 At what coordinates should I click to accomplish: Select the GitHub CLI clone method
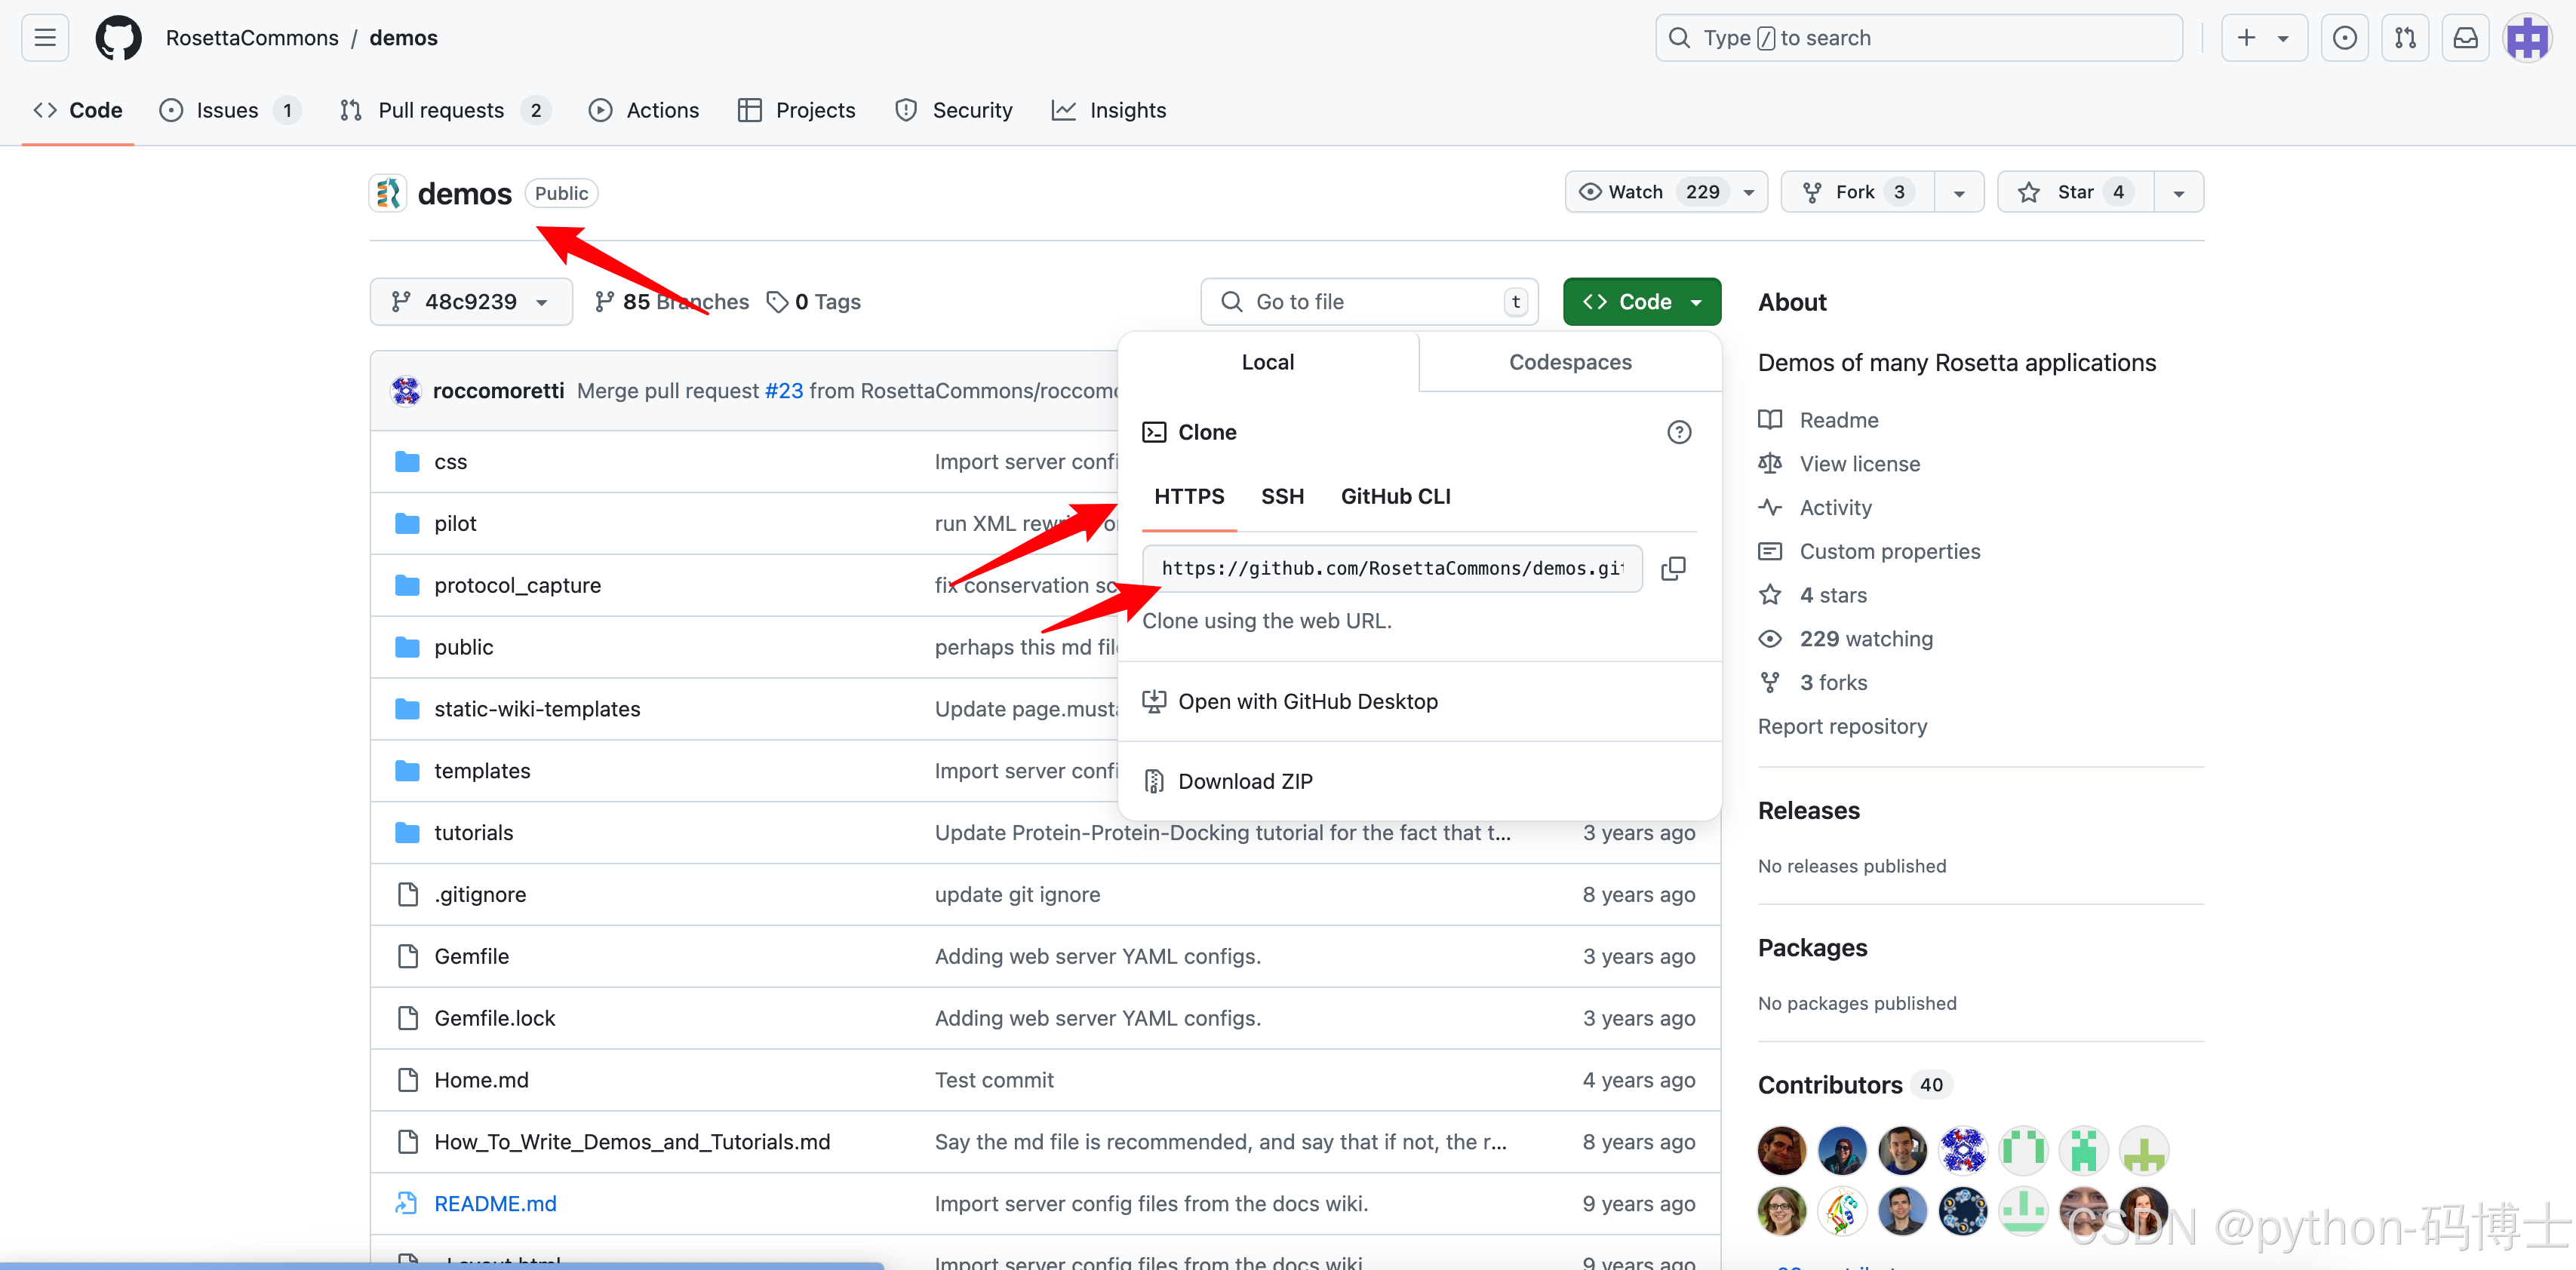click(1395, 496)
